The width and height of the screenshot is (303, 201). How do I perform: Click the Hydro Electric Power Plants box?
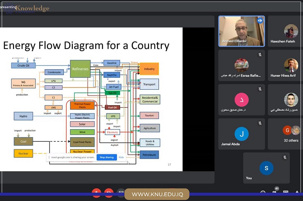(x=82, y=116)
